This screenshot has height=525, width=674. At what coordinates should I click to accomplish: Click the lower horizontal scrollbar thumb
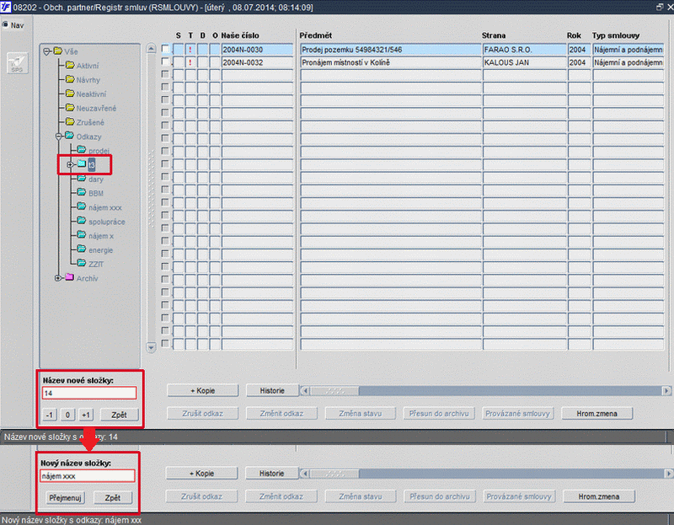[x=334, y=474]
